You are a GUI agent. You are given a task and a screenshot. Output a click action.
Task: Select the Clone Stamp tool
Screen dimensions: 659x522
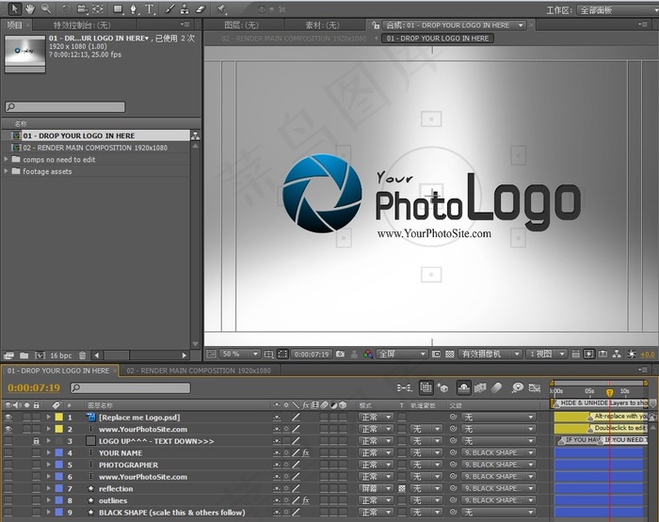[185, 8]
